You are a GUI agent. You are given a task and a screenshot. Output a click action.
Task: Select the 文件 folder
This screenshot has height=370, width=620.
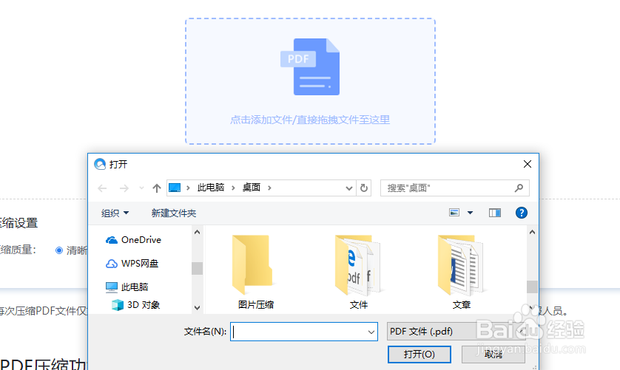(x=359, y=272)
